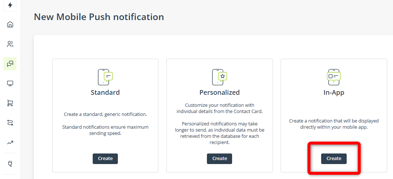Screen dimensions: 393x179
Task: Click the Personalized star phone icon
Action: click(220, 77)
